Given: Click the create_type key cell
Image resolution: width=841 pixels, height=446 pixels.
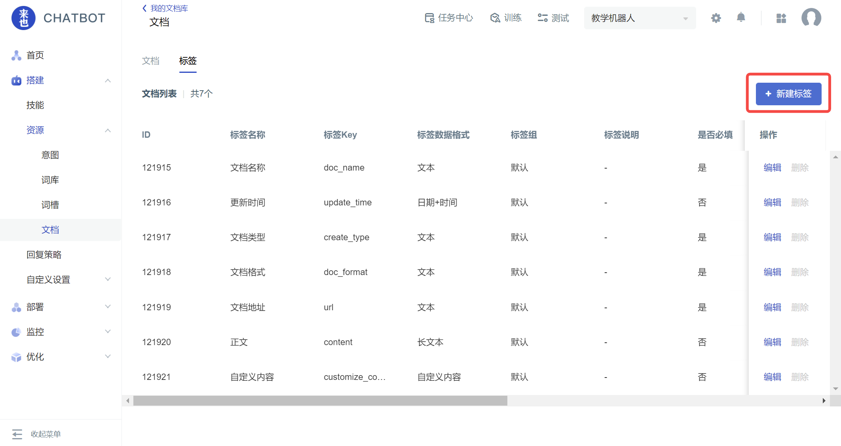Looking at the screenshot, I should tap(346, 237).
